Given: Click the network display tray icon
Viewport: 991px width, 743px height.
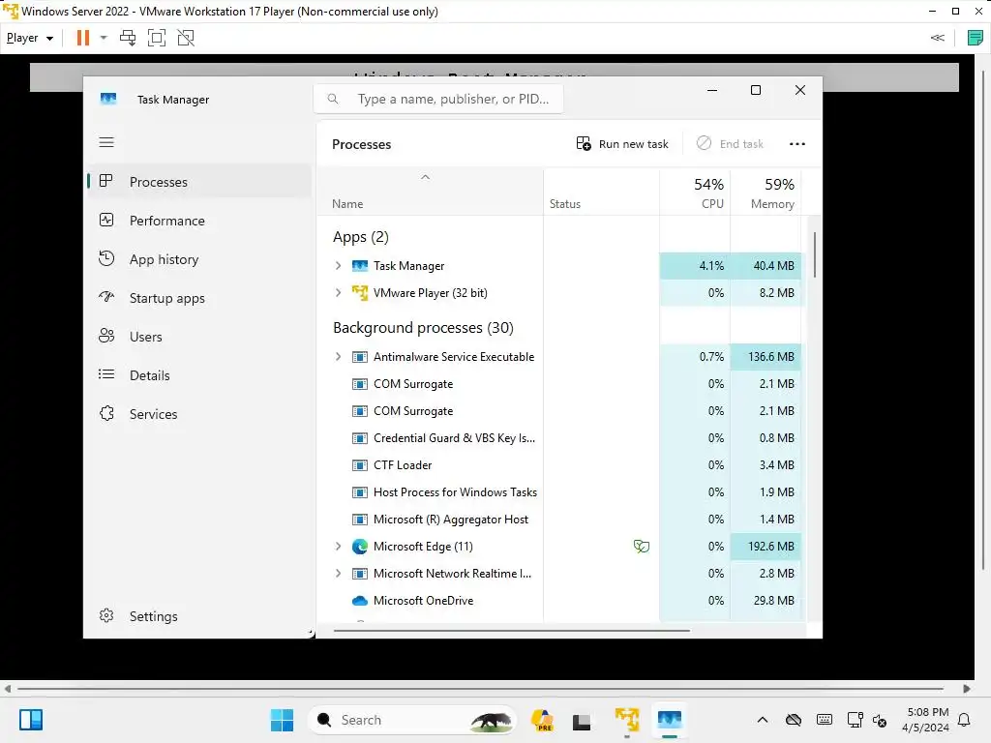Looking at the screenshot, I should point(855,720).
